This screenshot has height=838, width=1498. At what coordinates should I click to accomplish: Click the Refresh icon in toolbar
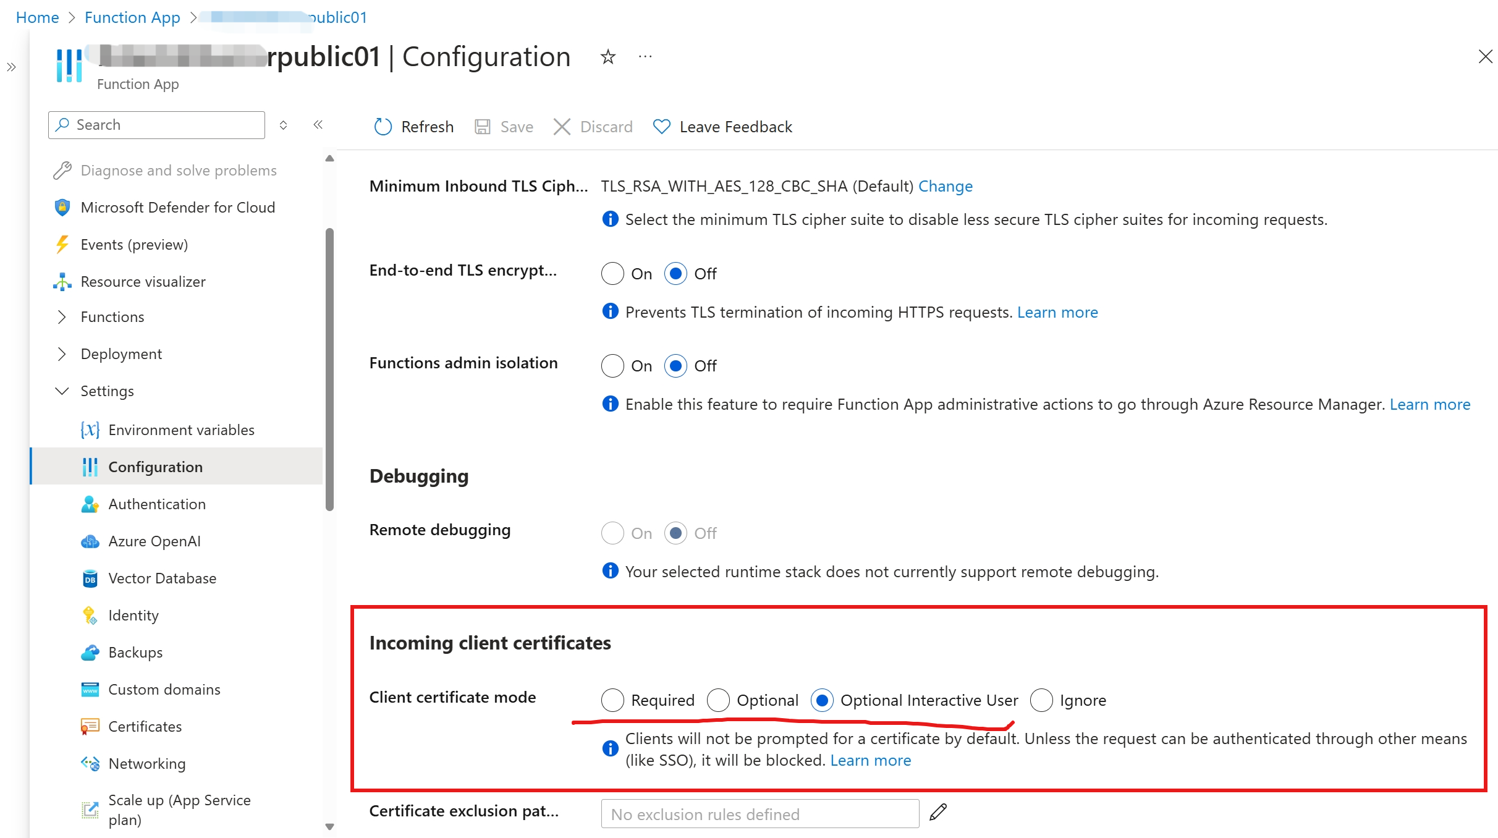click(x=383, y=127)
